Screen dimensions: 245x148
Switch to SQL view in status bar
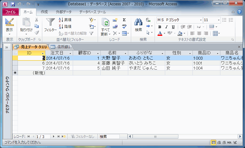click(x=229, y=142)
